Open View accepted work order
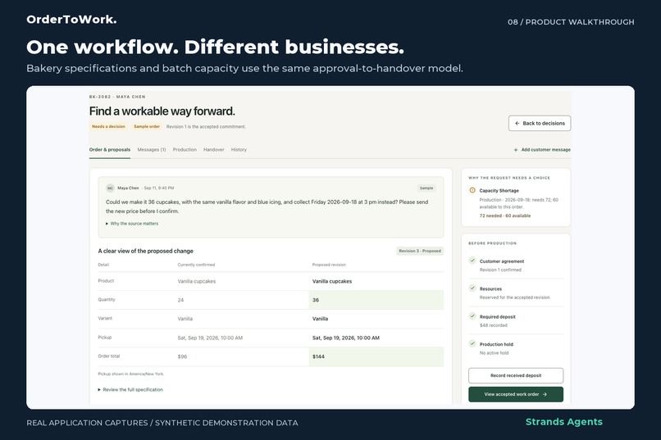Viewport: 661px width, 440px height. pos(516,394)
